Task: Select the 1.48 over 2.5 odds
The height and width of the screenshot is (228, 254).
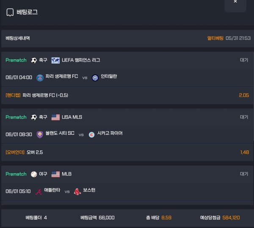Action: [x=245, y=152]
